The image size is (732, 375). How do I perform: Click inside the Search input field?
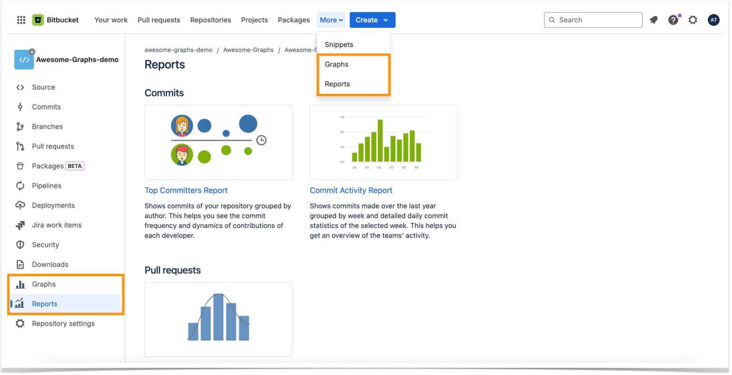coord(593,20)
